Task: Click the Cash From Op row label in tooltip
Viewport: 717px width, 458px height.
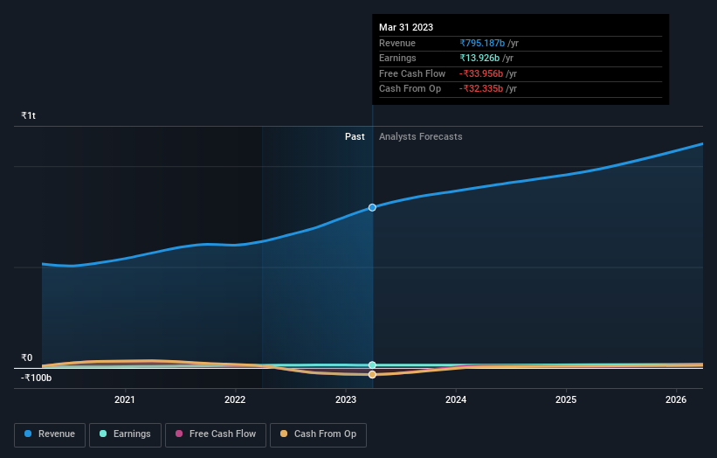Action: pyautogui.click(x=410, y=89)
